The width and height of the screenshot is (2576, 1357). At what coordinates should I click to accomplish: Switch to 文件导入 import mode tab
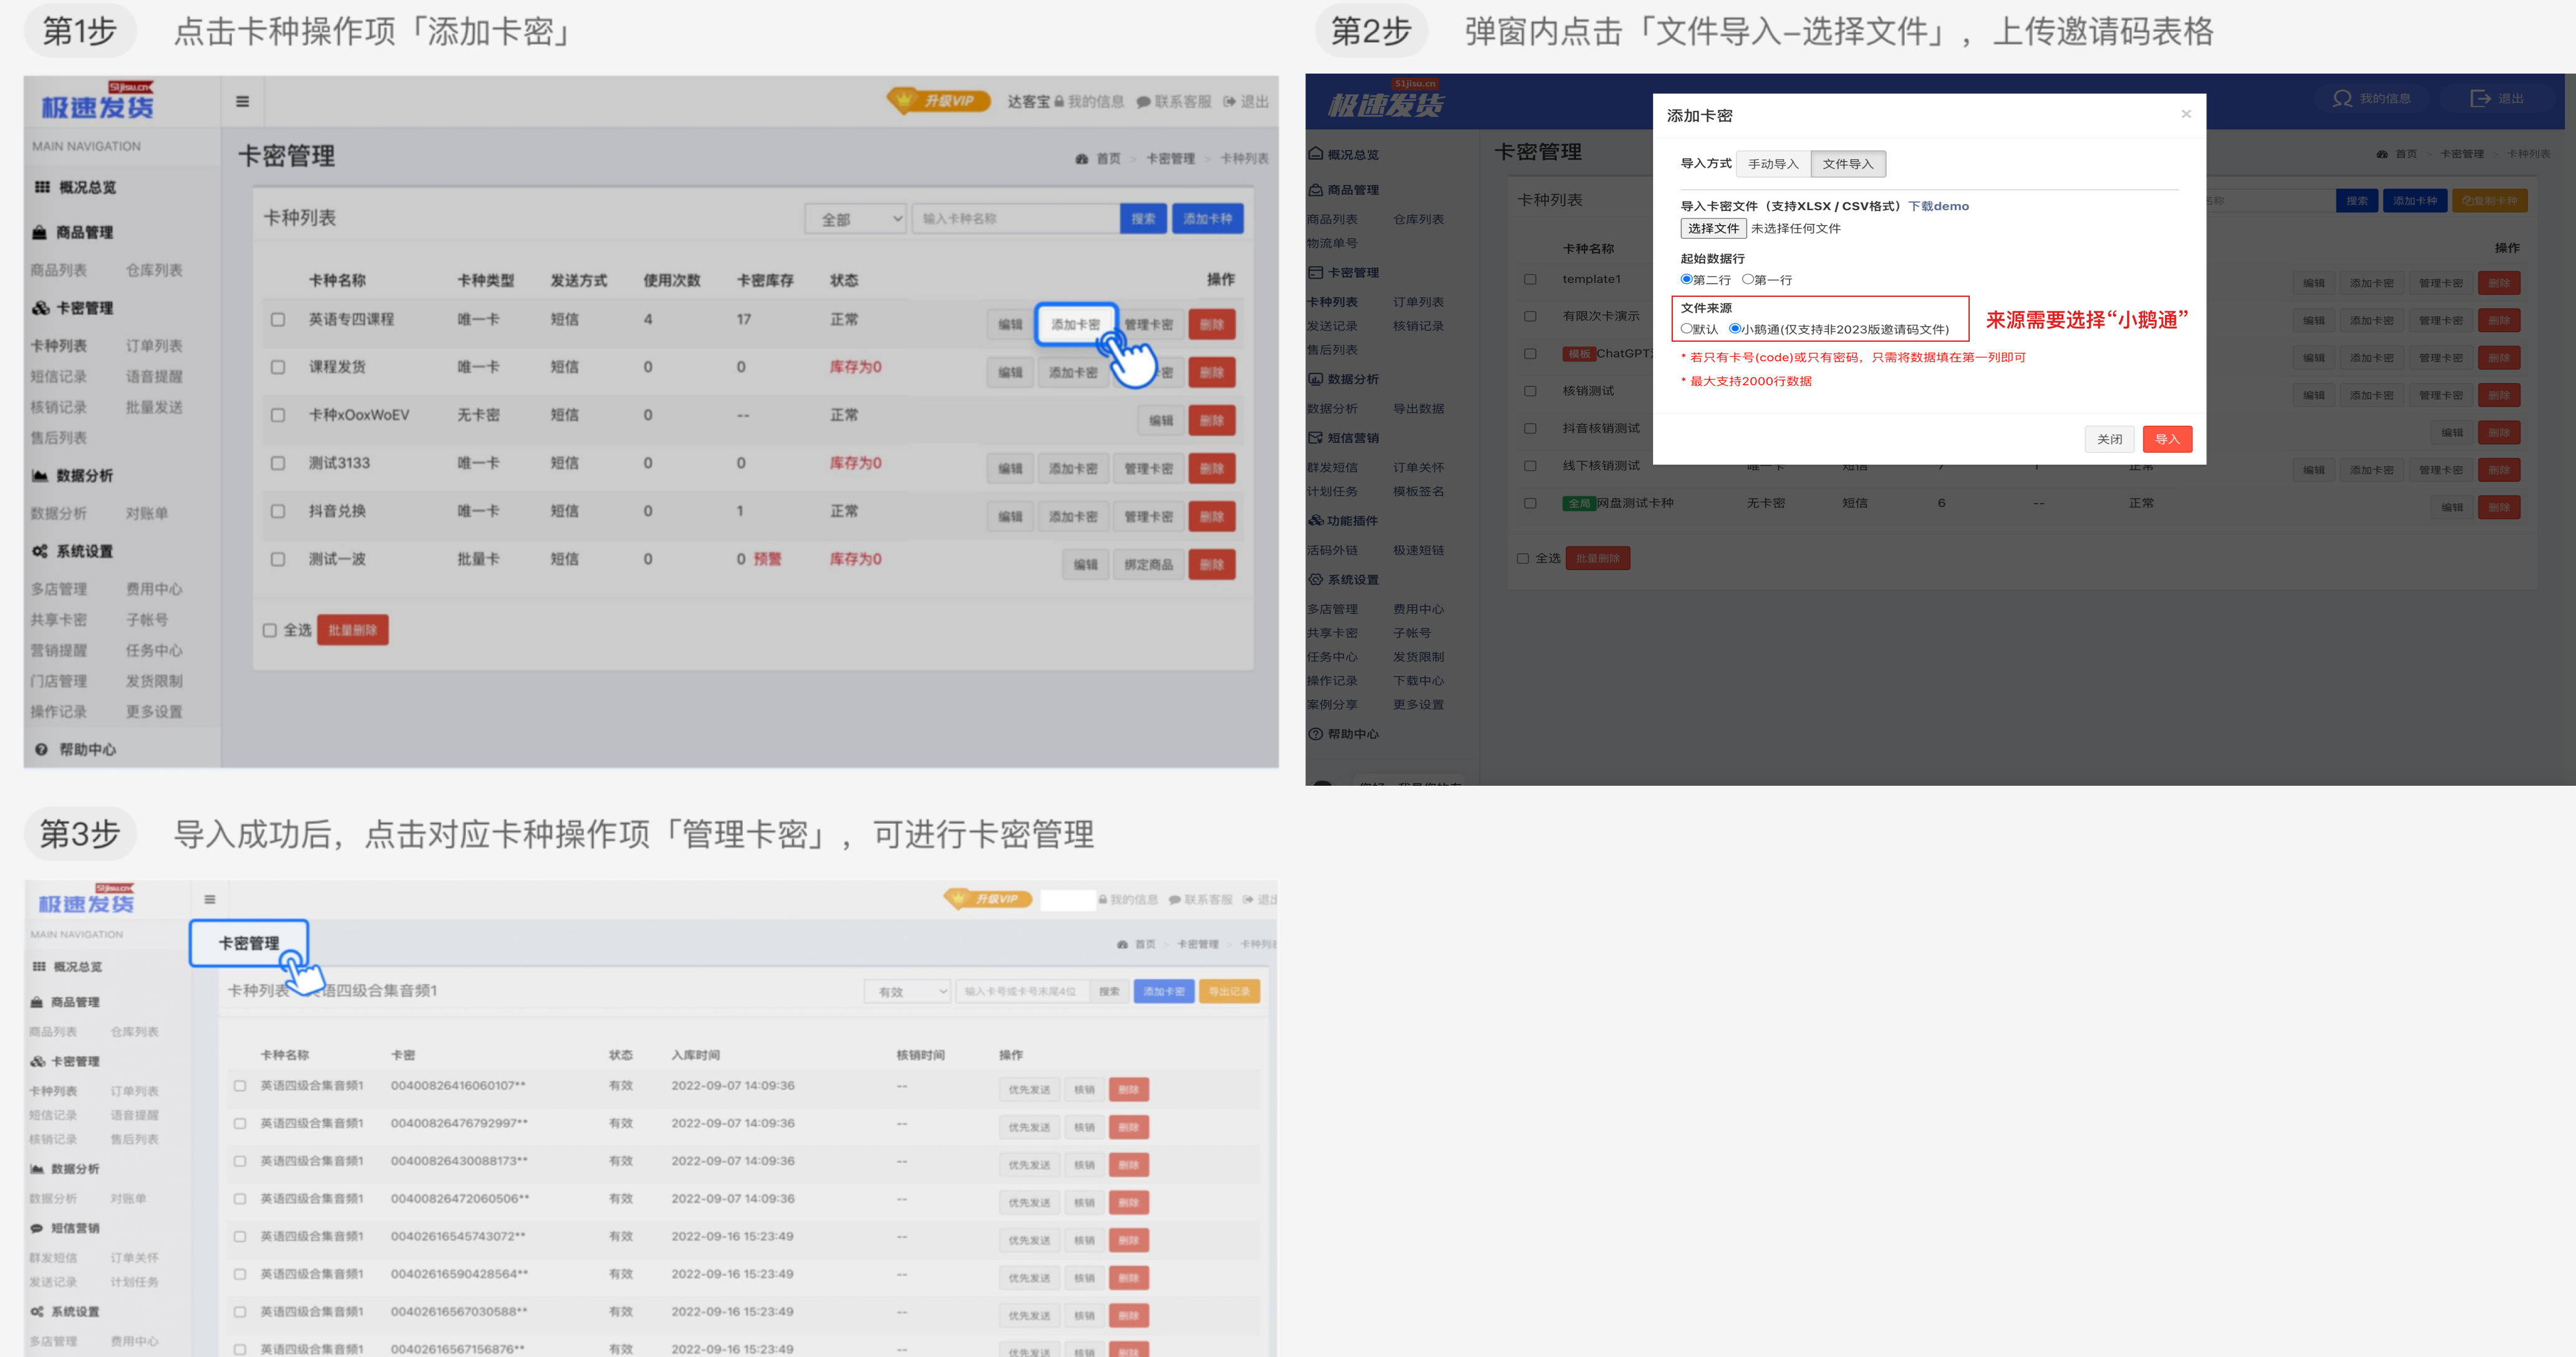(1848, 164)
